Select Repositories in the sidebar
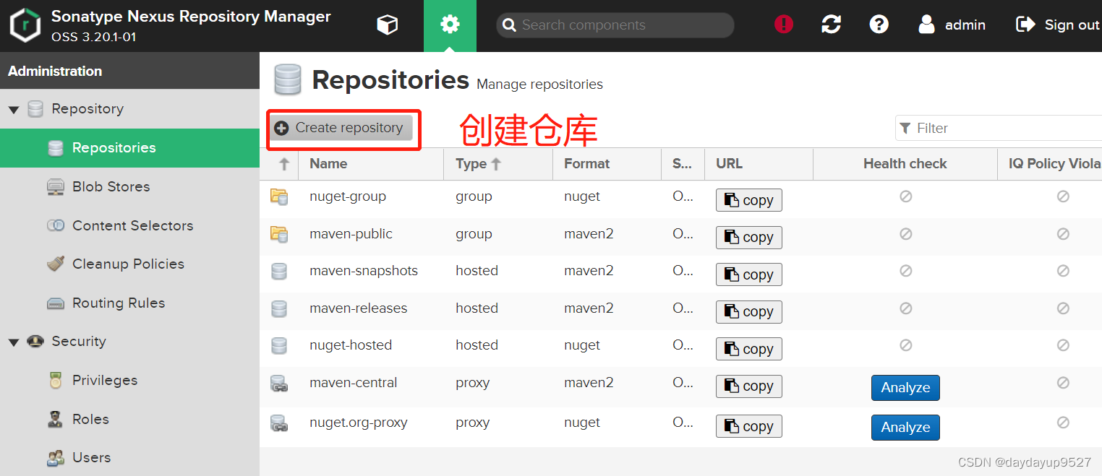Image resolution: width=1102 pixels, height=476 pixels. coord(129,148)
